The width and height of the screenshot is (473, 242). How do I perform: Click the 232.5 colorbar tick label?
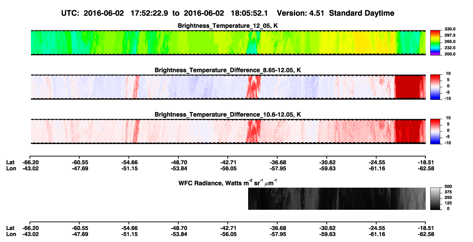point(450,48)
